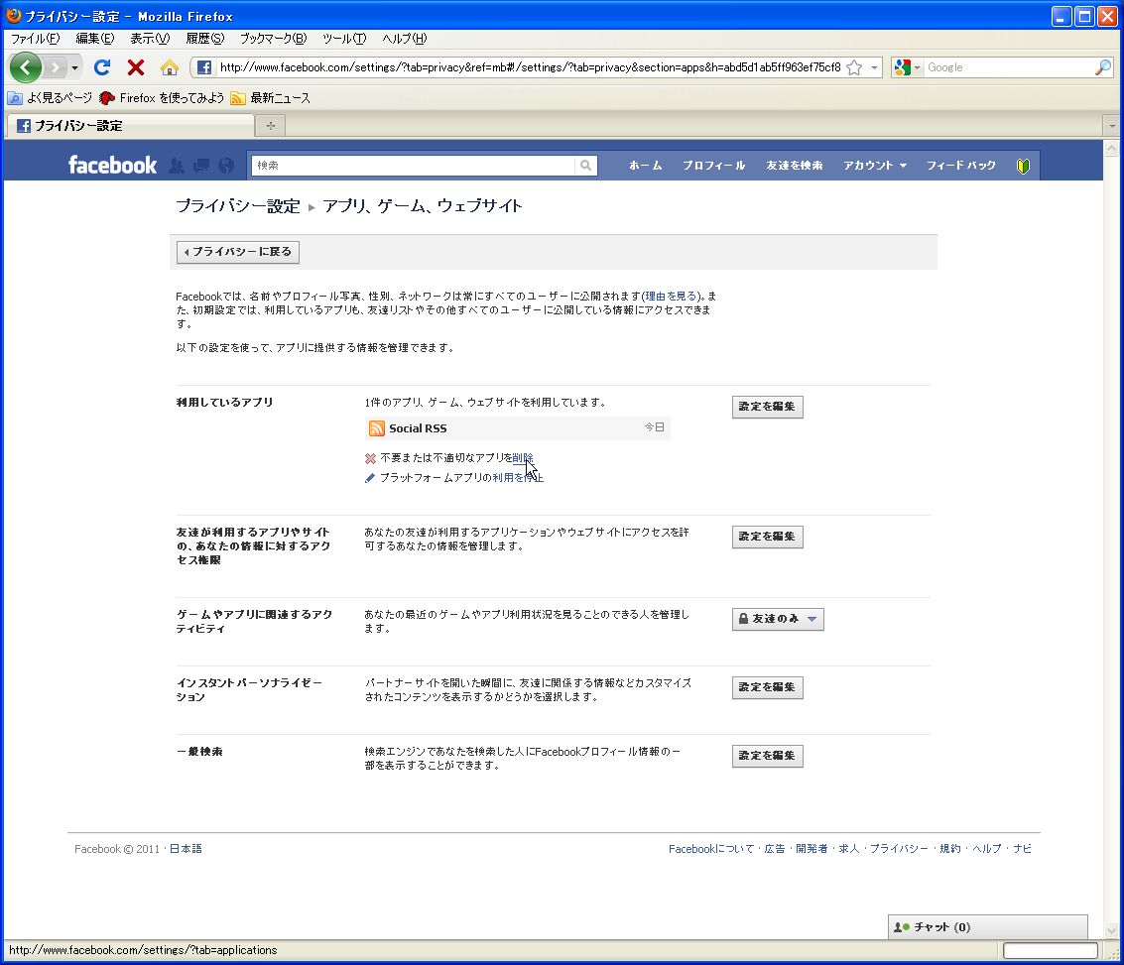Click the facebook logo

pos(112,166)
